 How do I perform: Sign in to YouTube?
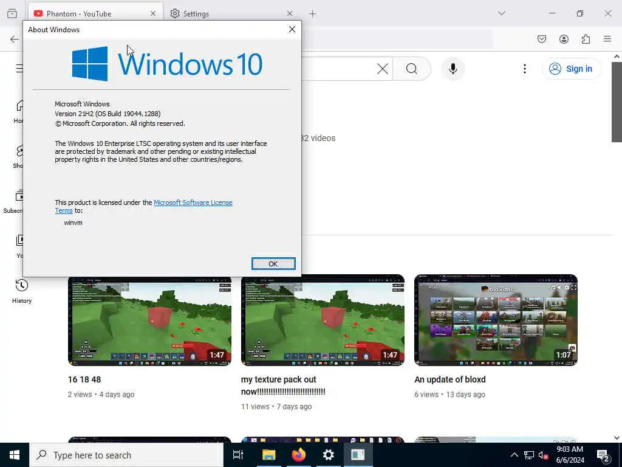[571, 69]
